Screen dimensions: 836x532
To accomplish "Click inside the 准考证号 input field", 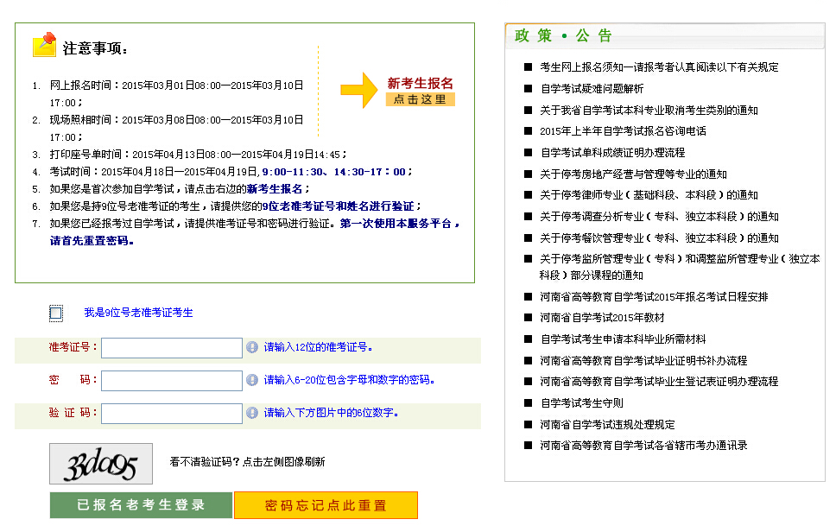I will point(171,347).
